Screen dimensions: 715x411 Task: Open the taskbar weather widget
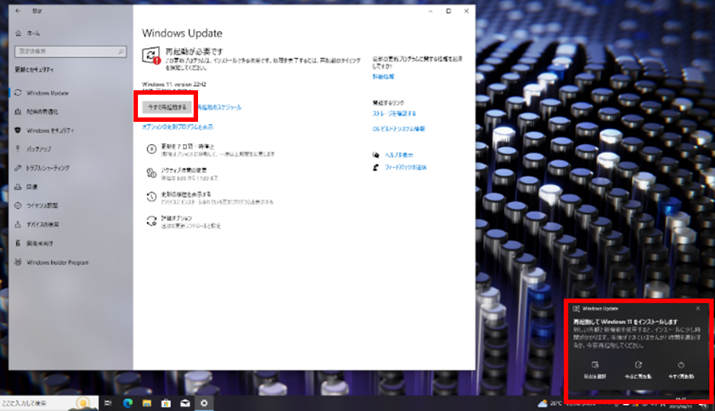[549, 403]
